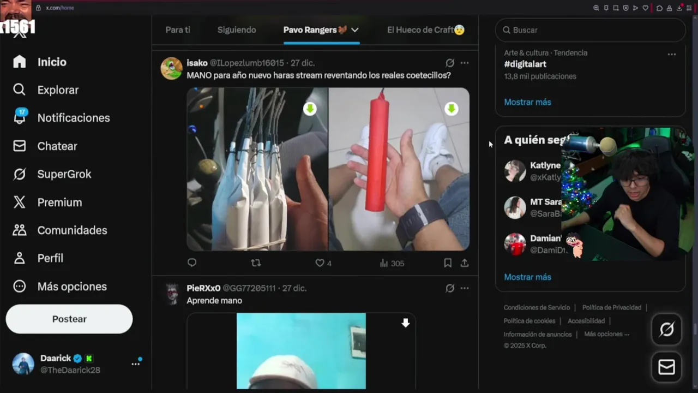698x393 pixels.
Task: Open browser zoom magnifier icon
Action: tap(596, 8)
